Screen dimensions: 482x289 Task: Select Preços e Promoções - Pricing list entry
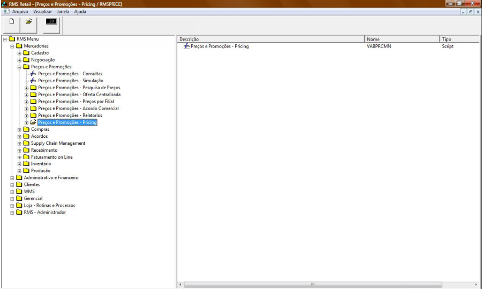tap(220, 46)
